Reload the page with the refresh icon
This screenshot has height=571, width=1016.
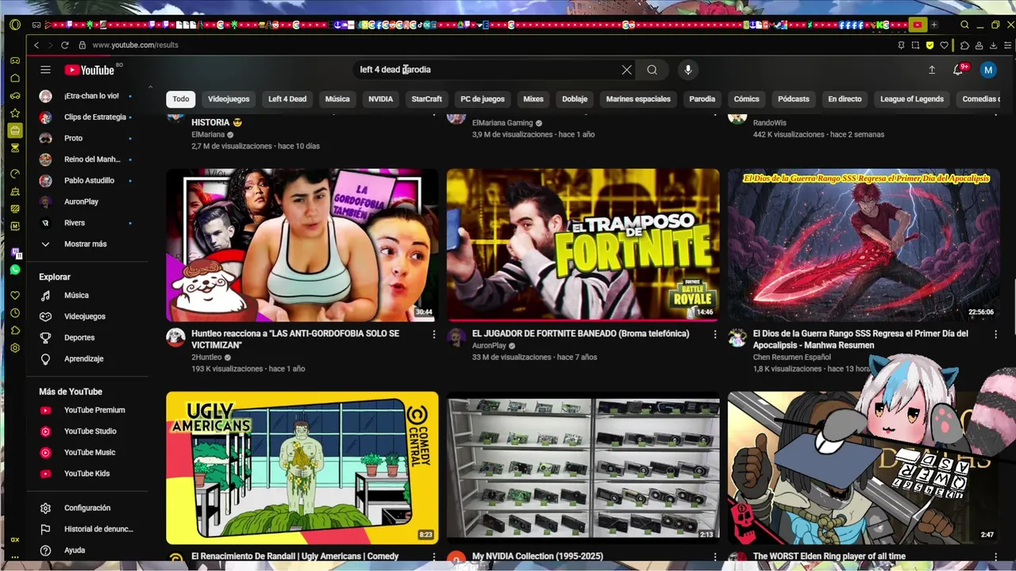point(65,45)
